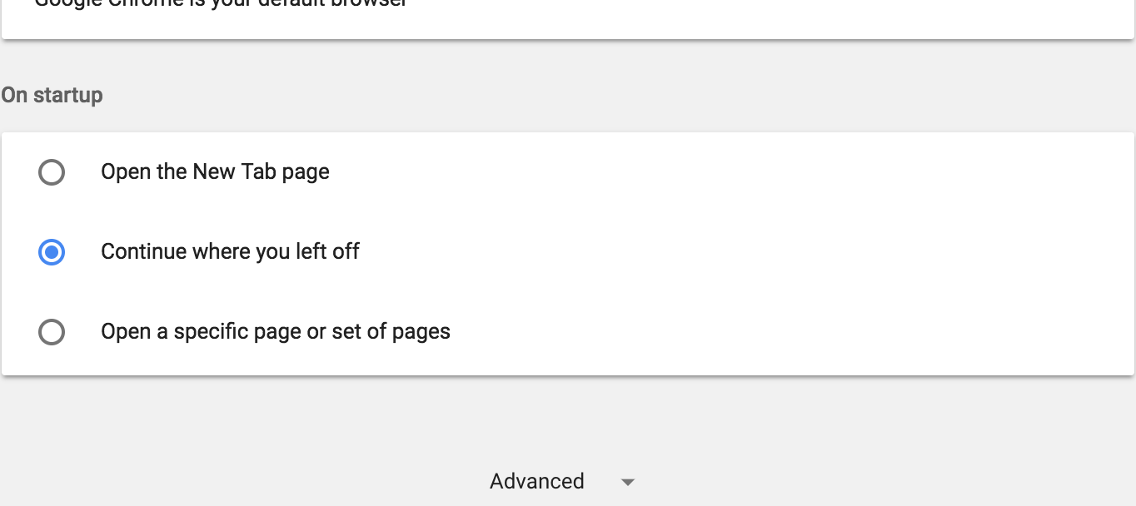Click the empty circle beside specific page option
This screenshot has width=1136, height=506.
[x=52, y=332]
